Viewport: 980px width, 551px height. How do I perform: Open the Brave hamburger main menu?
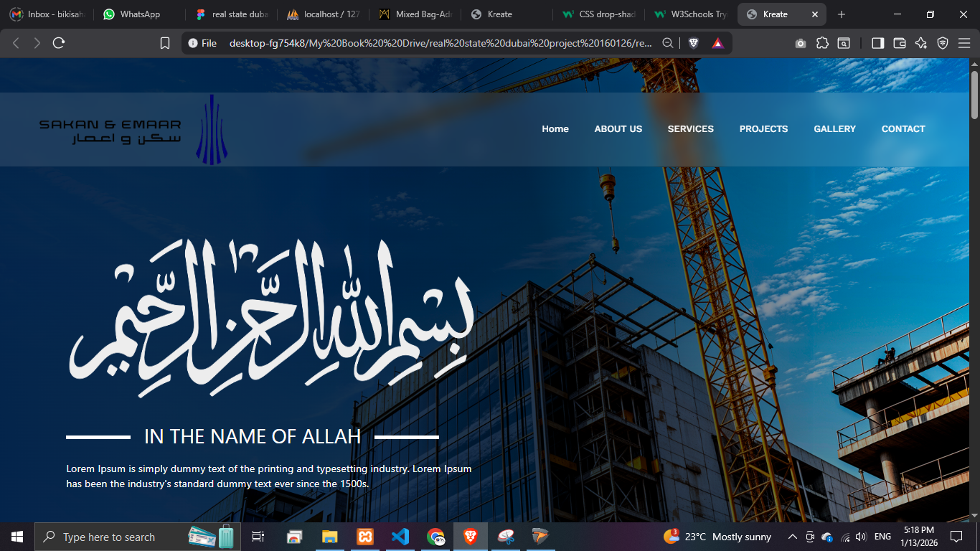(963, 43)
